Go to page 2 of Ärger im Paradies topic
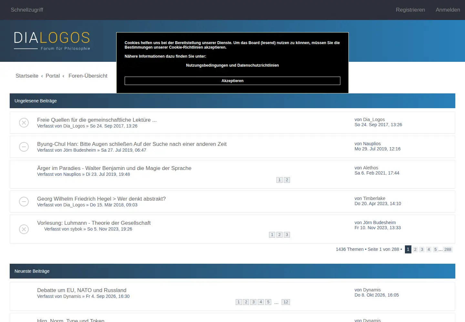Screen dimensions: 465x322 287,180
